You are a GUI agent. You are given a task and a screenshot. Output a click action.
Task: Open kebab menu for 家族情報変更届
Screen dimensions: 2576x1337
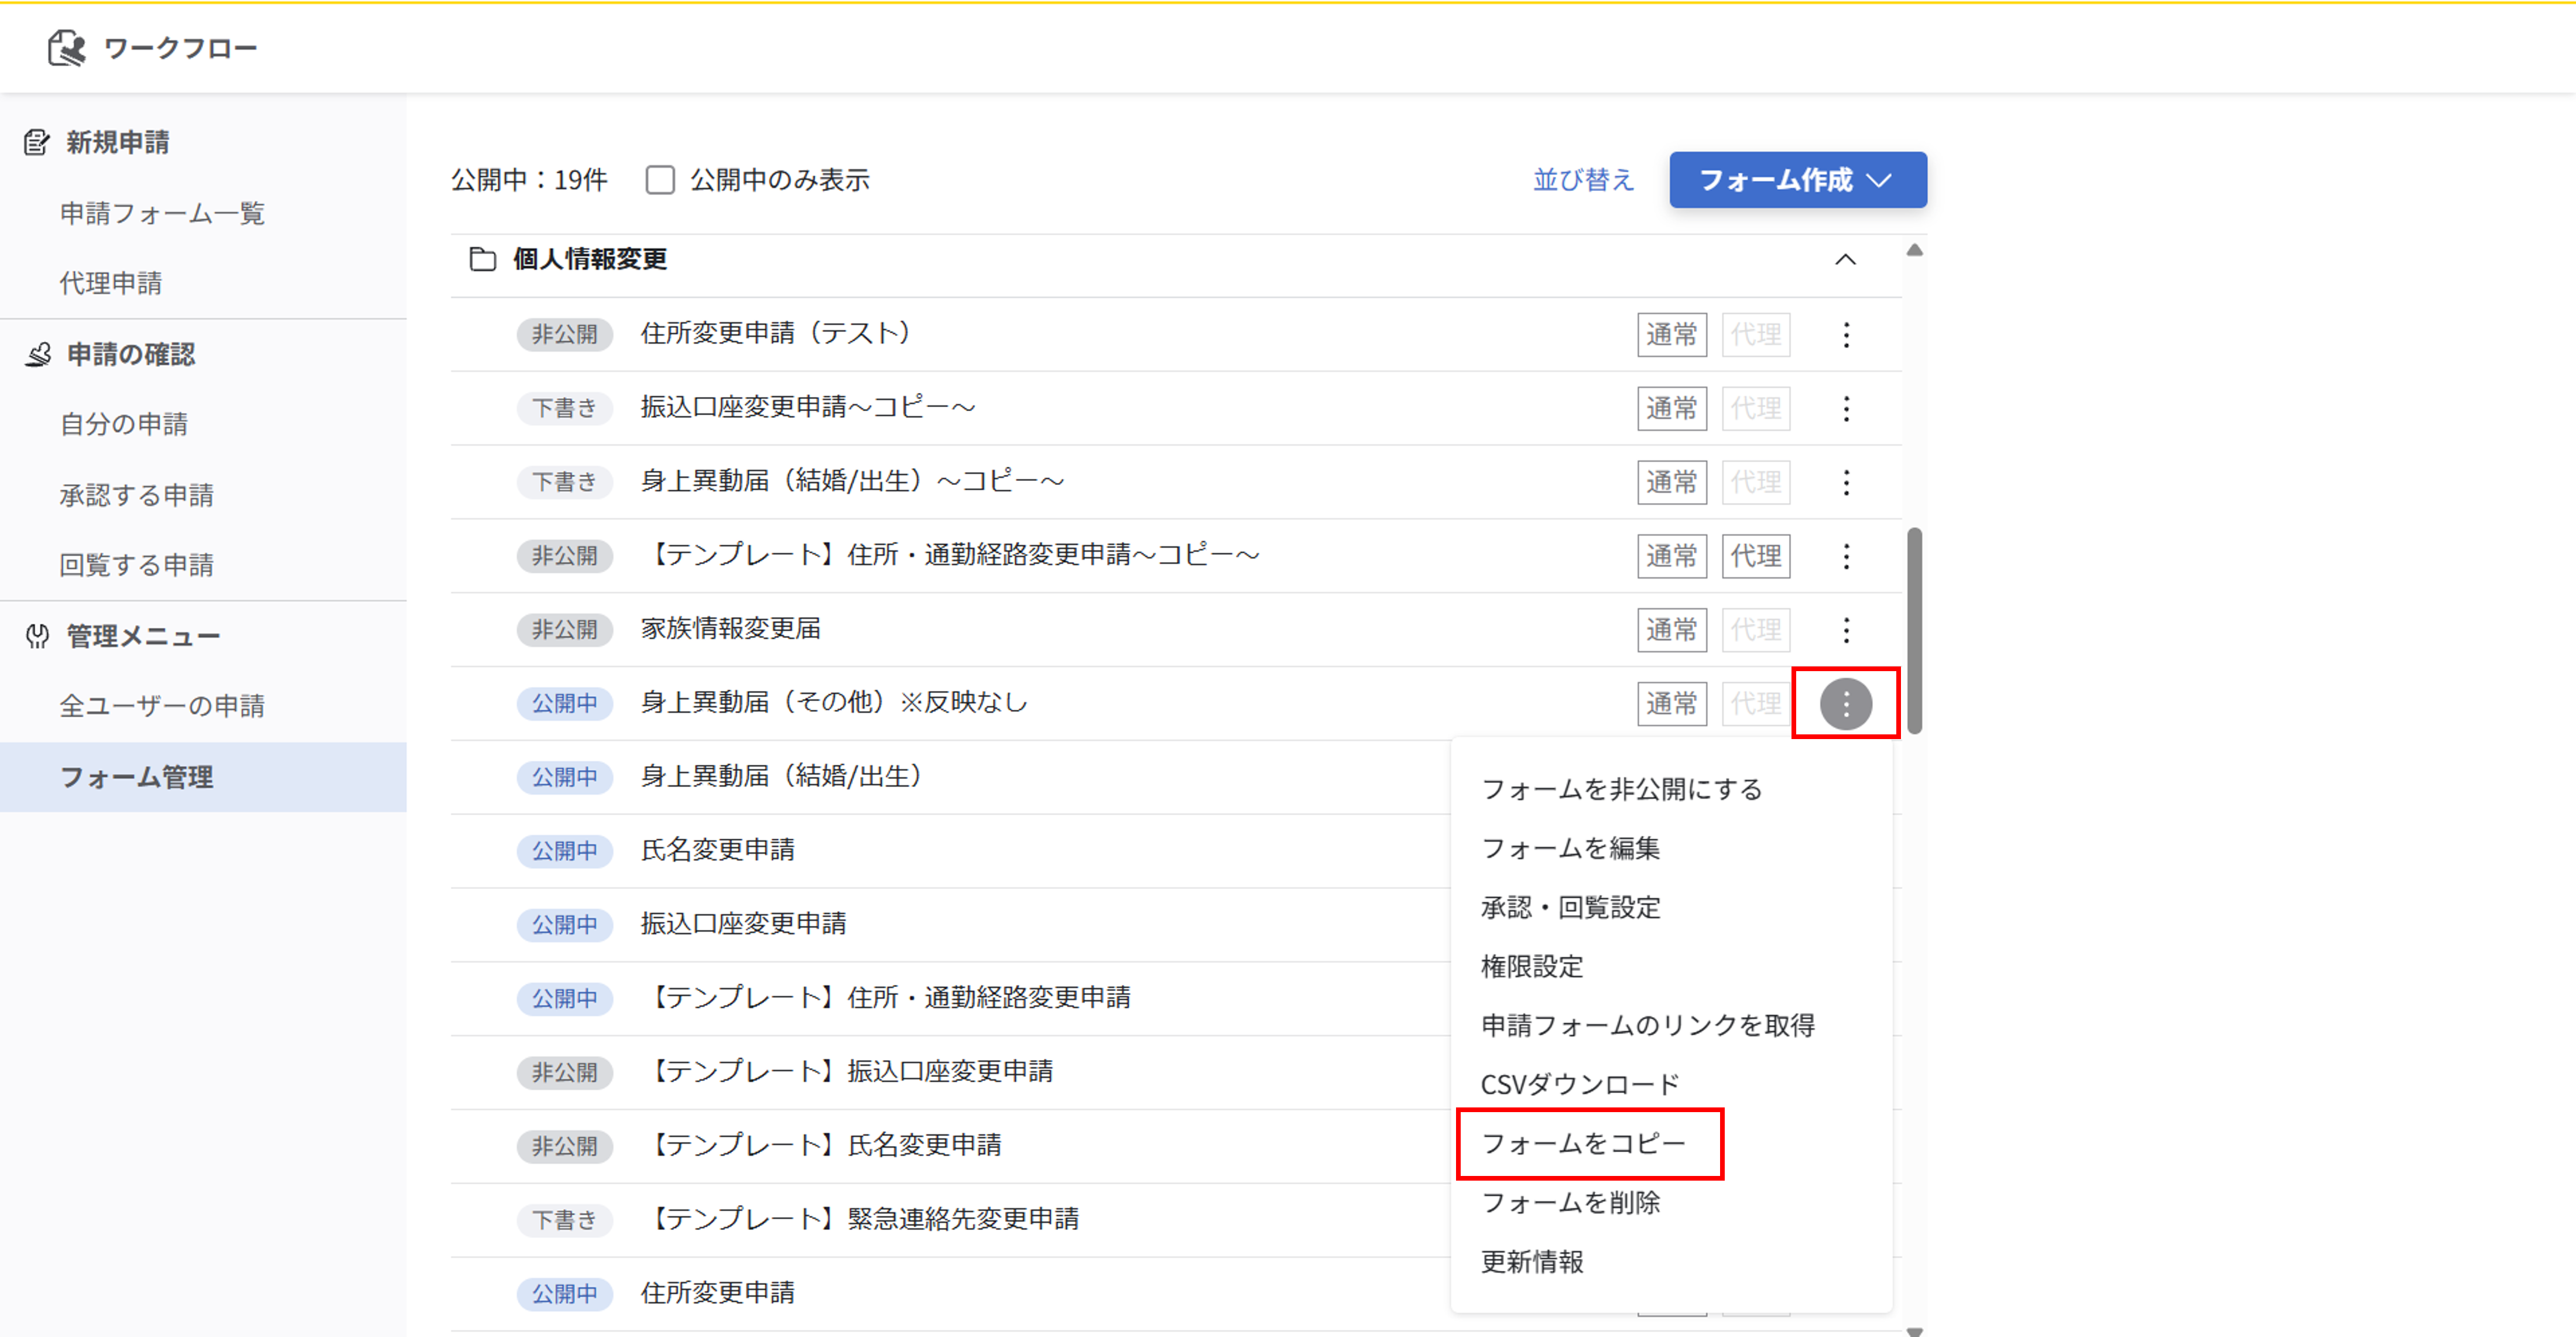(x=1846, y=630)
